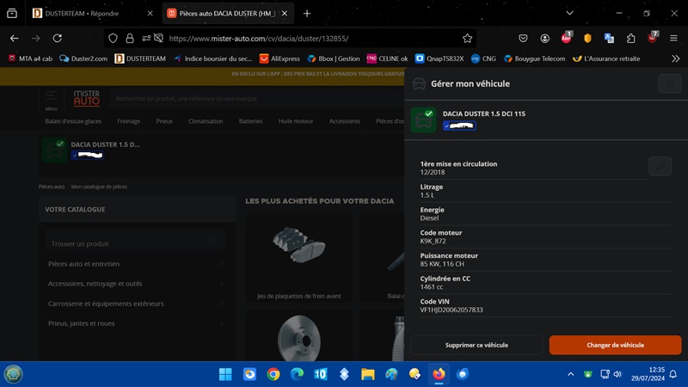
Task: Open the Accessoires category
Action: pyautogui.click(x=345, y=121)
